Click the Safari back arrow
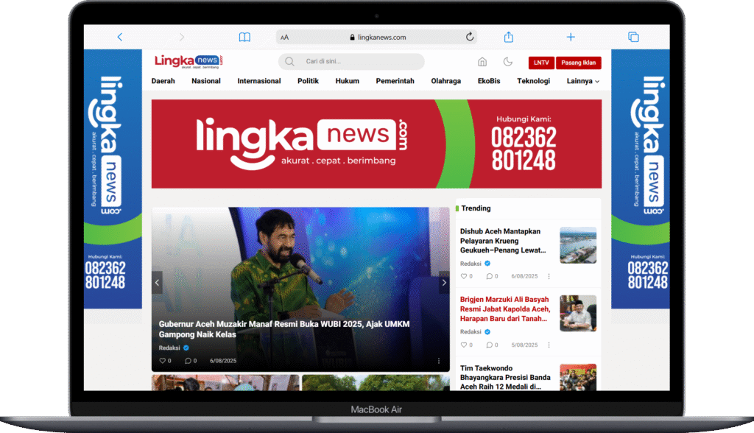 pos(120,37)
